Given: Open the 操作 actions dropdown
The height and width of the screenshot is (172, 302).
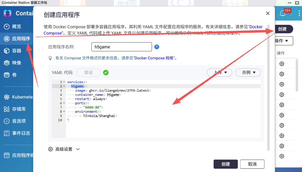Looking at the screenshot, I should click(284, 41).
